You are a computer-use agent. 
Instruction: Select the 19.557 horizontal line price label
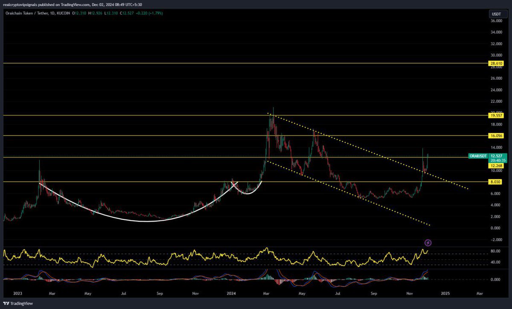[x=497, y=115]
